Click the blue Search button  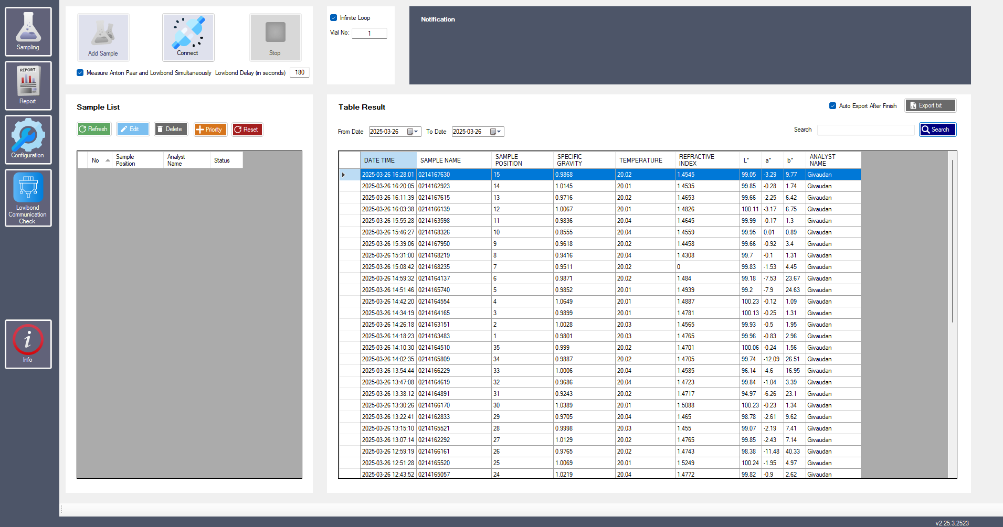pyautogui.click(x=937, y=130)
